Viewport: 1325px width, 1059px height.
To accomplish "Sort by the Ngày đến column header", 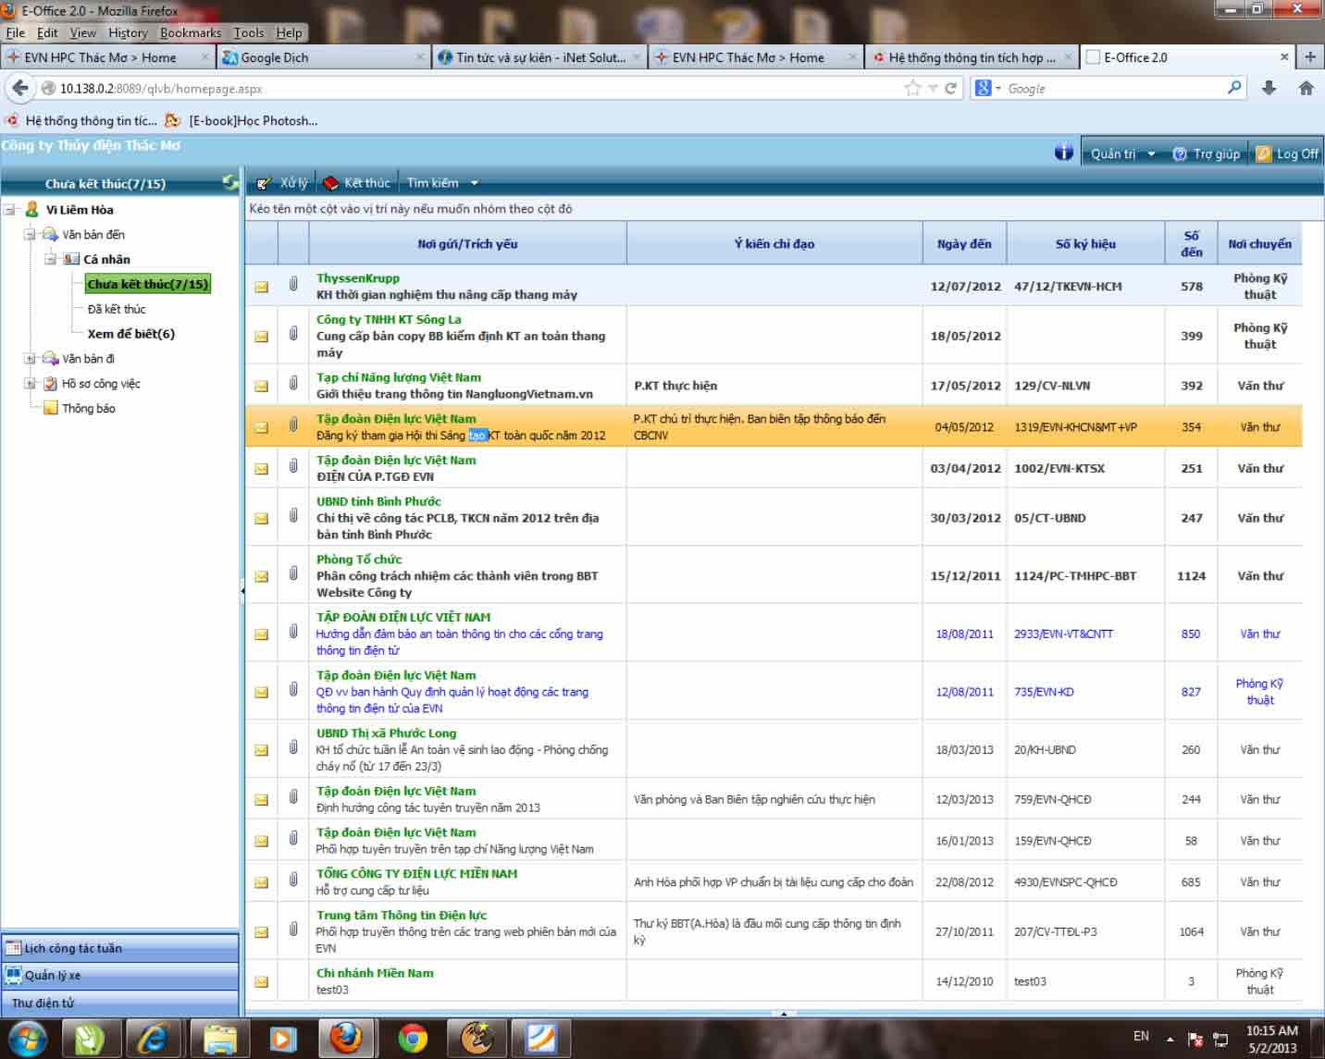I will pos(963,244).
